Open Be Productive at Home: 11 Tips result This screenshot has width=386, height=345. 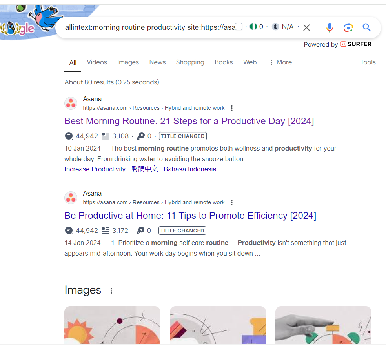point(190,216)
